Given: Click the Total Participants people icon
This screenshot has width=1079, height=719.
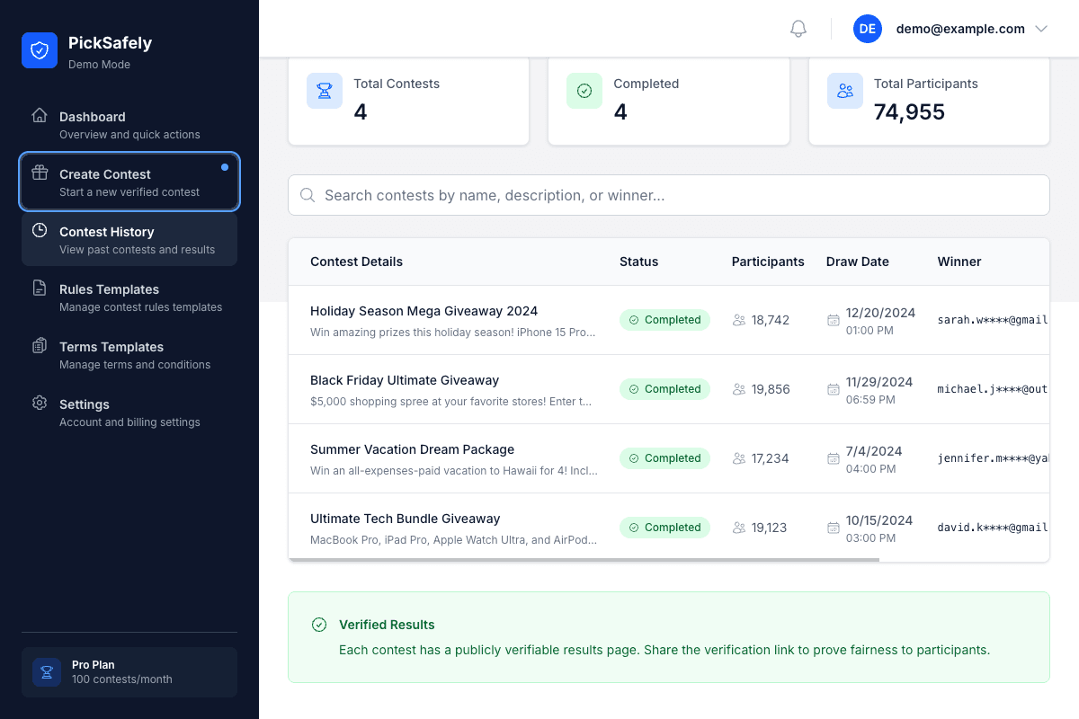Looking at the screenshot, I should point(844,91).
